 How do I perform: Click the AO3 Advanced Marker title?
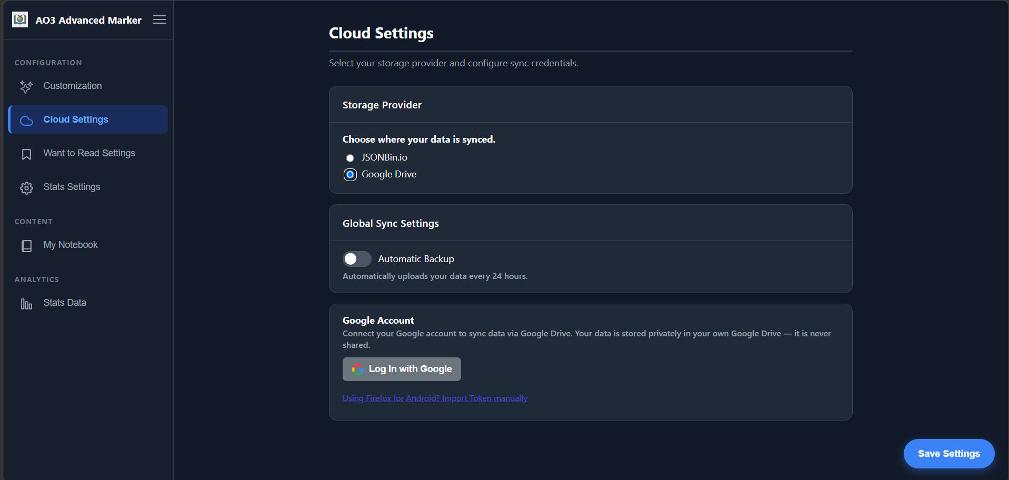[88, 20]
